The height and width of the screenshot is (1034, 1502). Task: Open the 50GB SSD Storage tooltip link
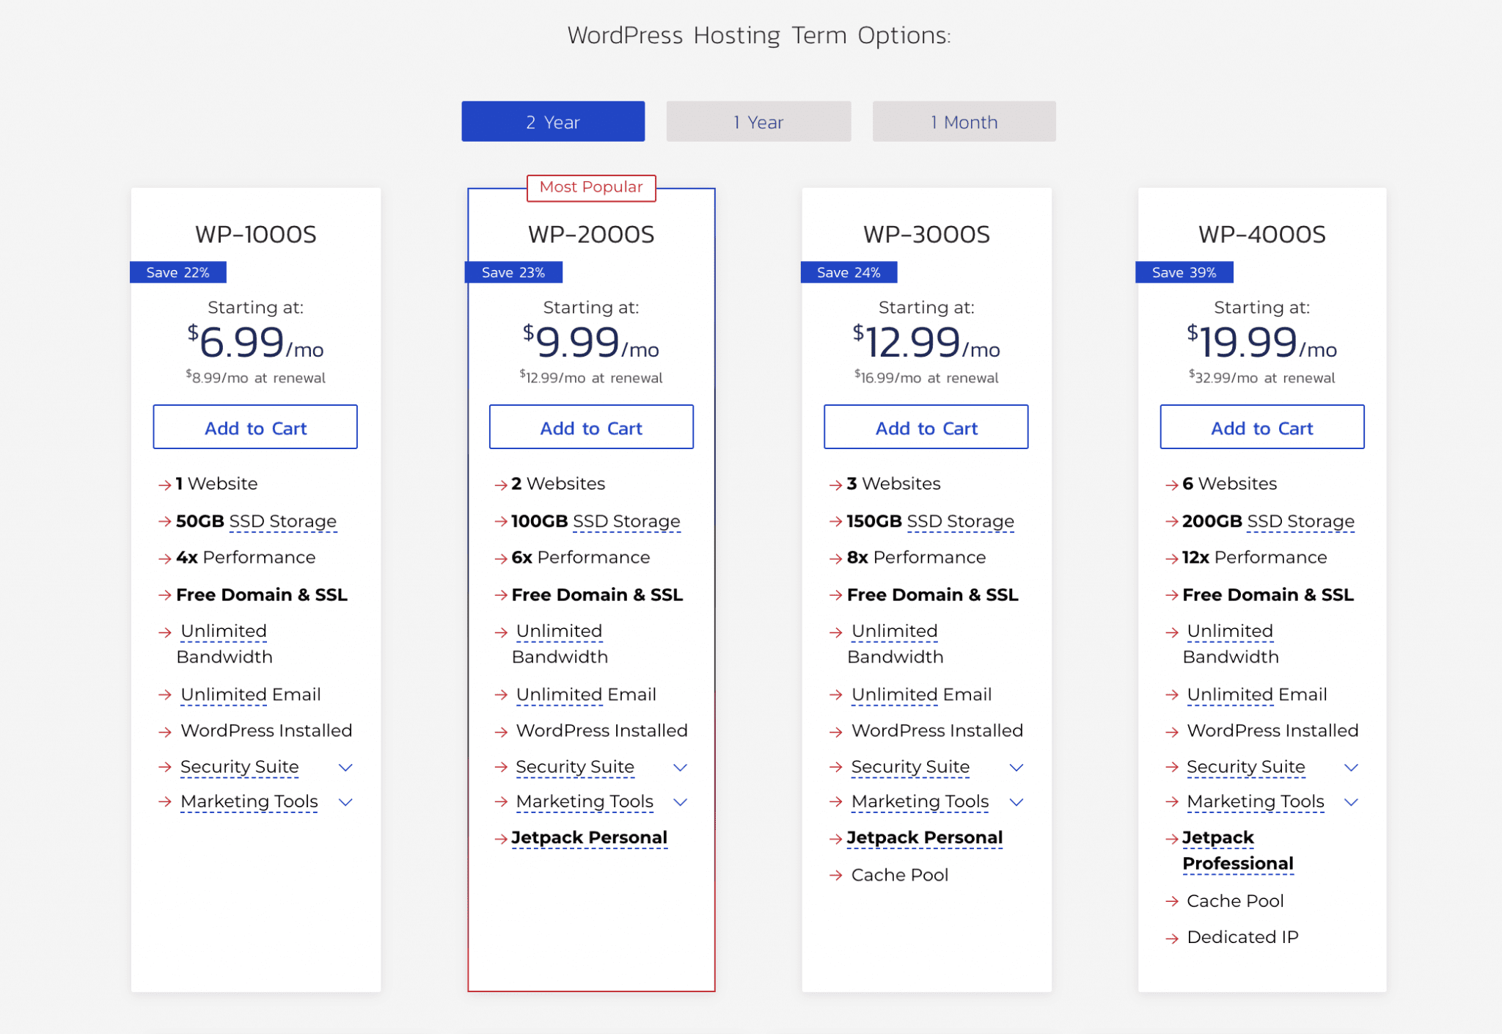tap(282, 521)
